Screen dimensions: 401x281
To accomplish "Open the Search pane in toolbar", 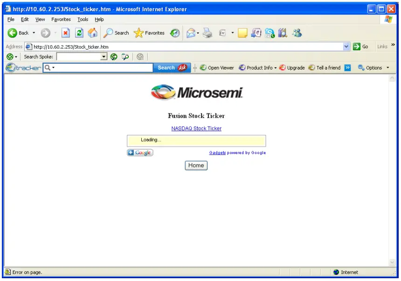I will point(117,33).
